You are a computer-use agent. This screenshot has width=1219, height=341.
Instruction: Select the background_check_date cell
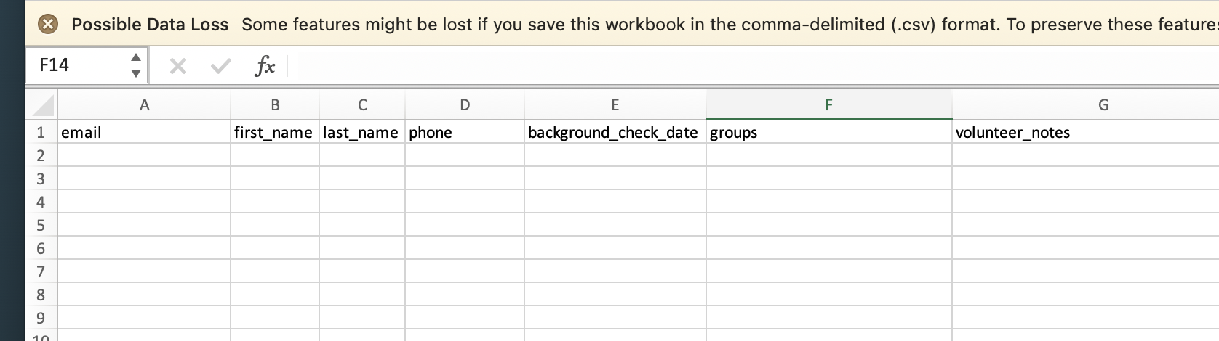point(615,132)
